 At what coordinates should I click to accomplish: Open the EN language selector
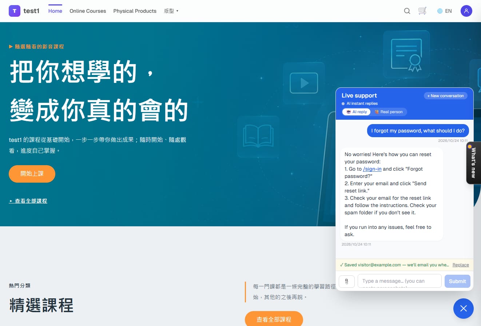445,11
